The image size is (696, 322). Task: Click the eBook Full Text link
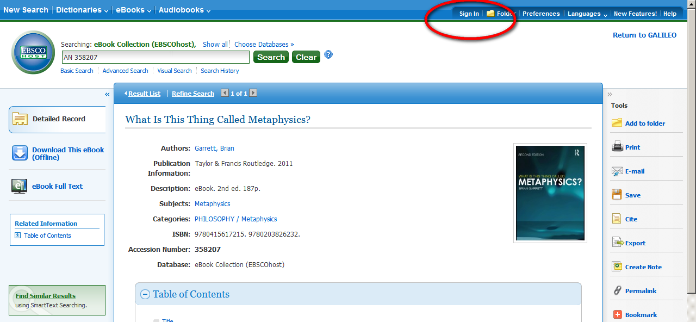coord(57,186)
